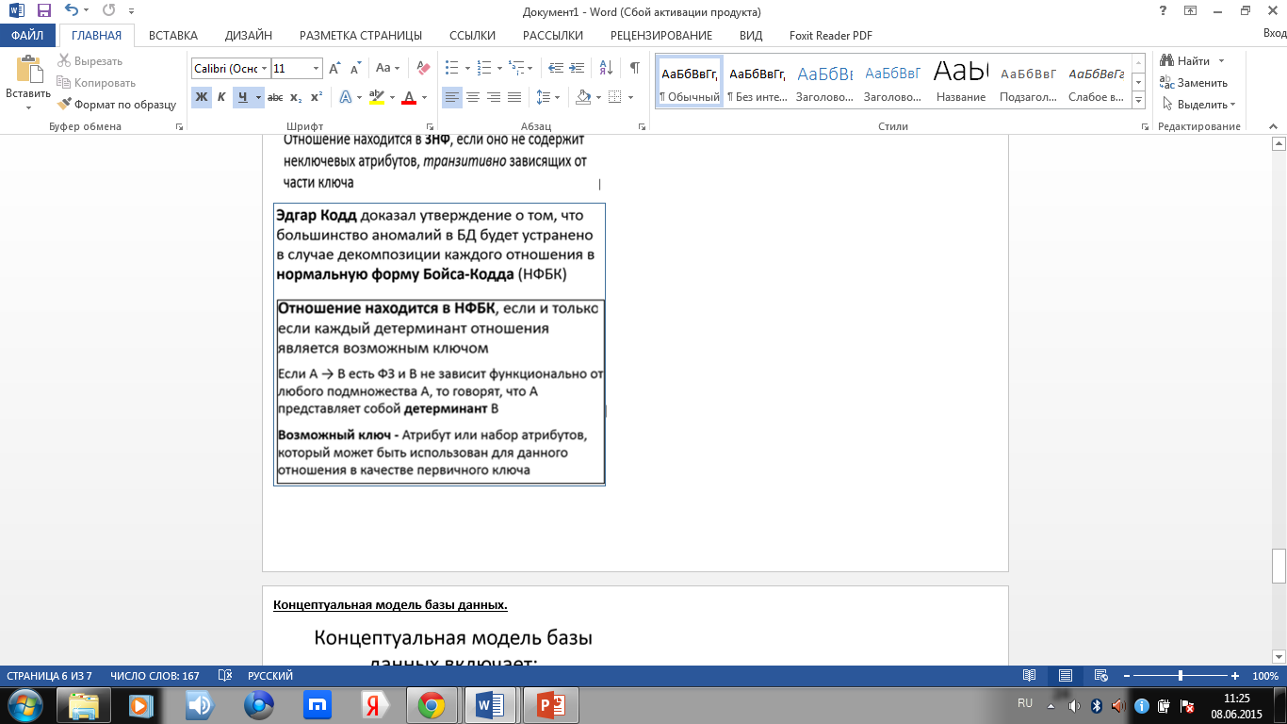Image resolution: width=1287 pixels, height=724 pixels.
Task: Open PowerPoint from taskbar
Action: coord(550,705)
